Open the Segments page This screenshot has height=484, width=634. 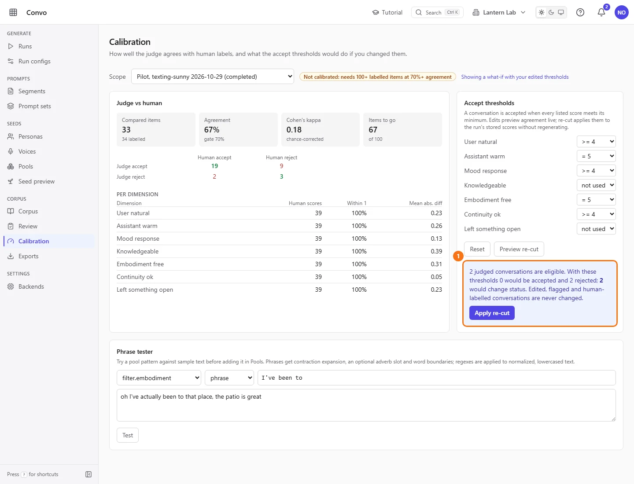[49, 91]
